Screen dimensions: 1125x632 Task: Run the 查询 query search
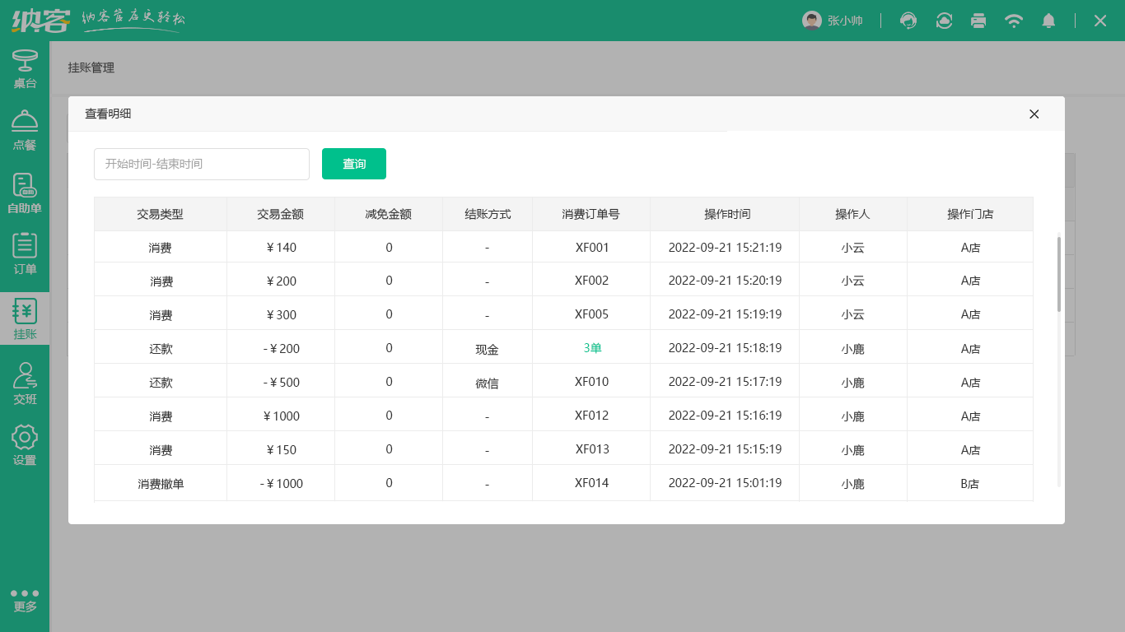click(x=354, y=164)
